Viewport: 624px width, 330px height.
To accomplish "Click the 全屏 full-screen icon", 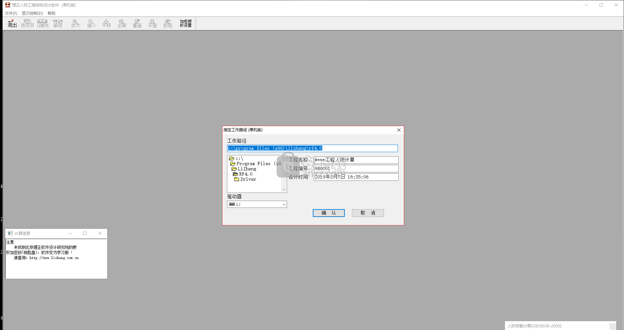I will tap(122, 23).
